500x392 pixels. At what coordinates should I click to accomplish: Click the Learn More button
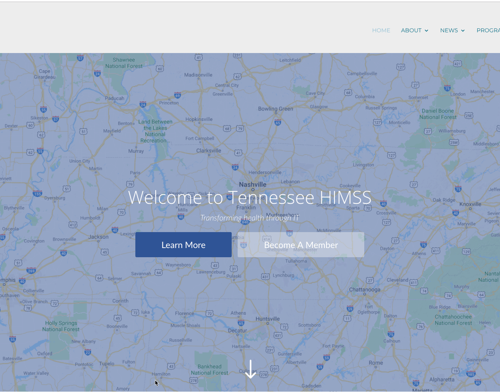pyautogui.click(x=184, y=245)
